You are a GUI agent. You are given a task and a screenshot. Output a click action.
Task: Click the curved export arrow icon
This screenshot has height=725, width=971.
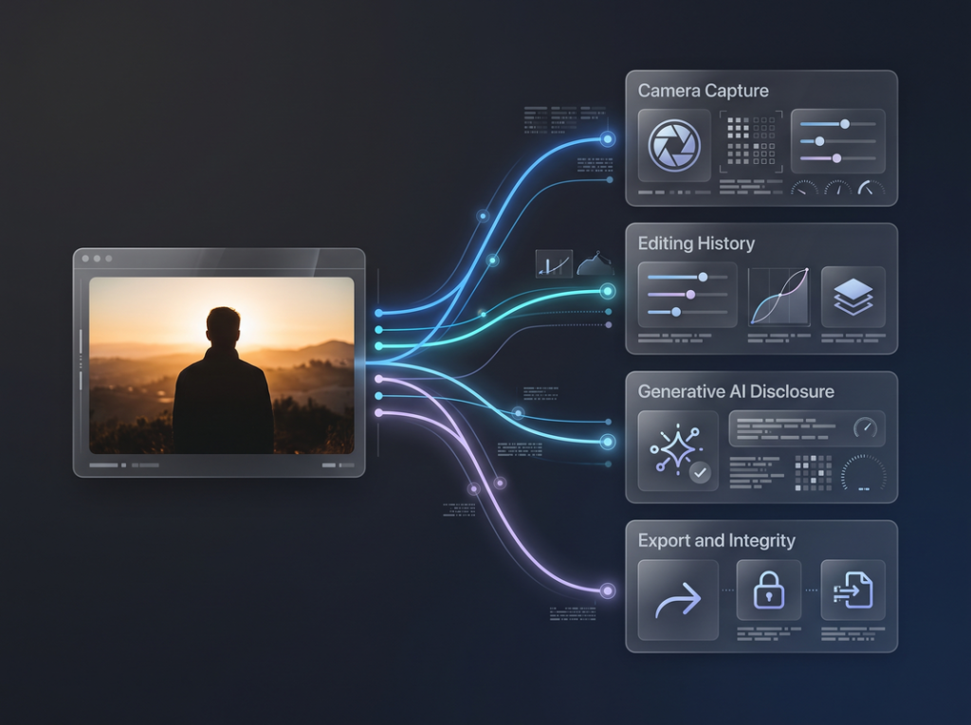point(678,600)
